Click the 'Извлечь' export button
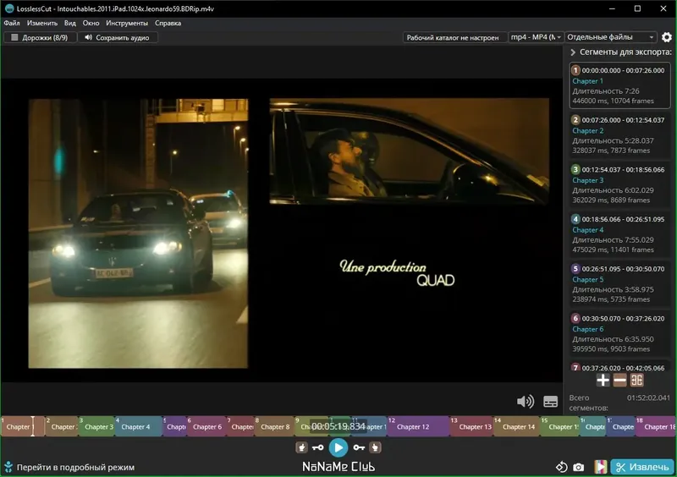The image size is (677, 477). tap(642, 467)
